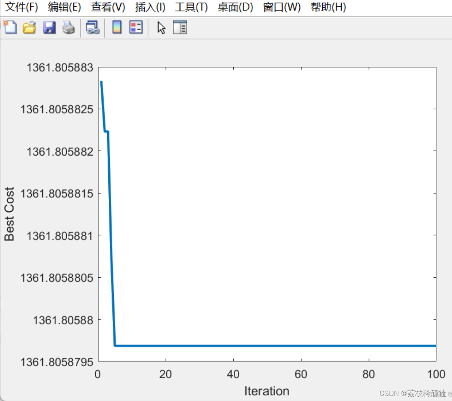This screenshot has width=452, height=401.
Task: Open the 编辑(E) menu
Action: pyautogui.click(x=64, y=7)
